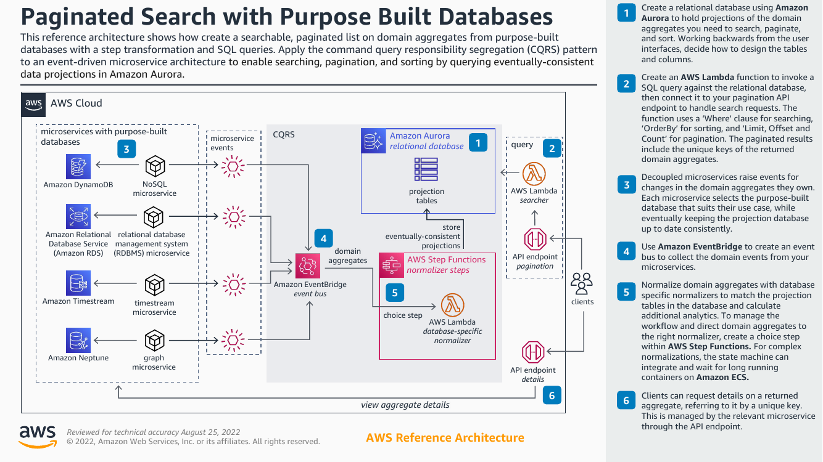Click the NoSQL microservice cube icon
823x462 pixels.
coord(154,166)
